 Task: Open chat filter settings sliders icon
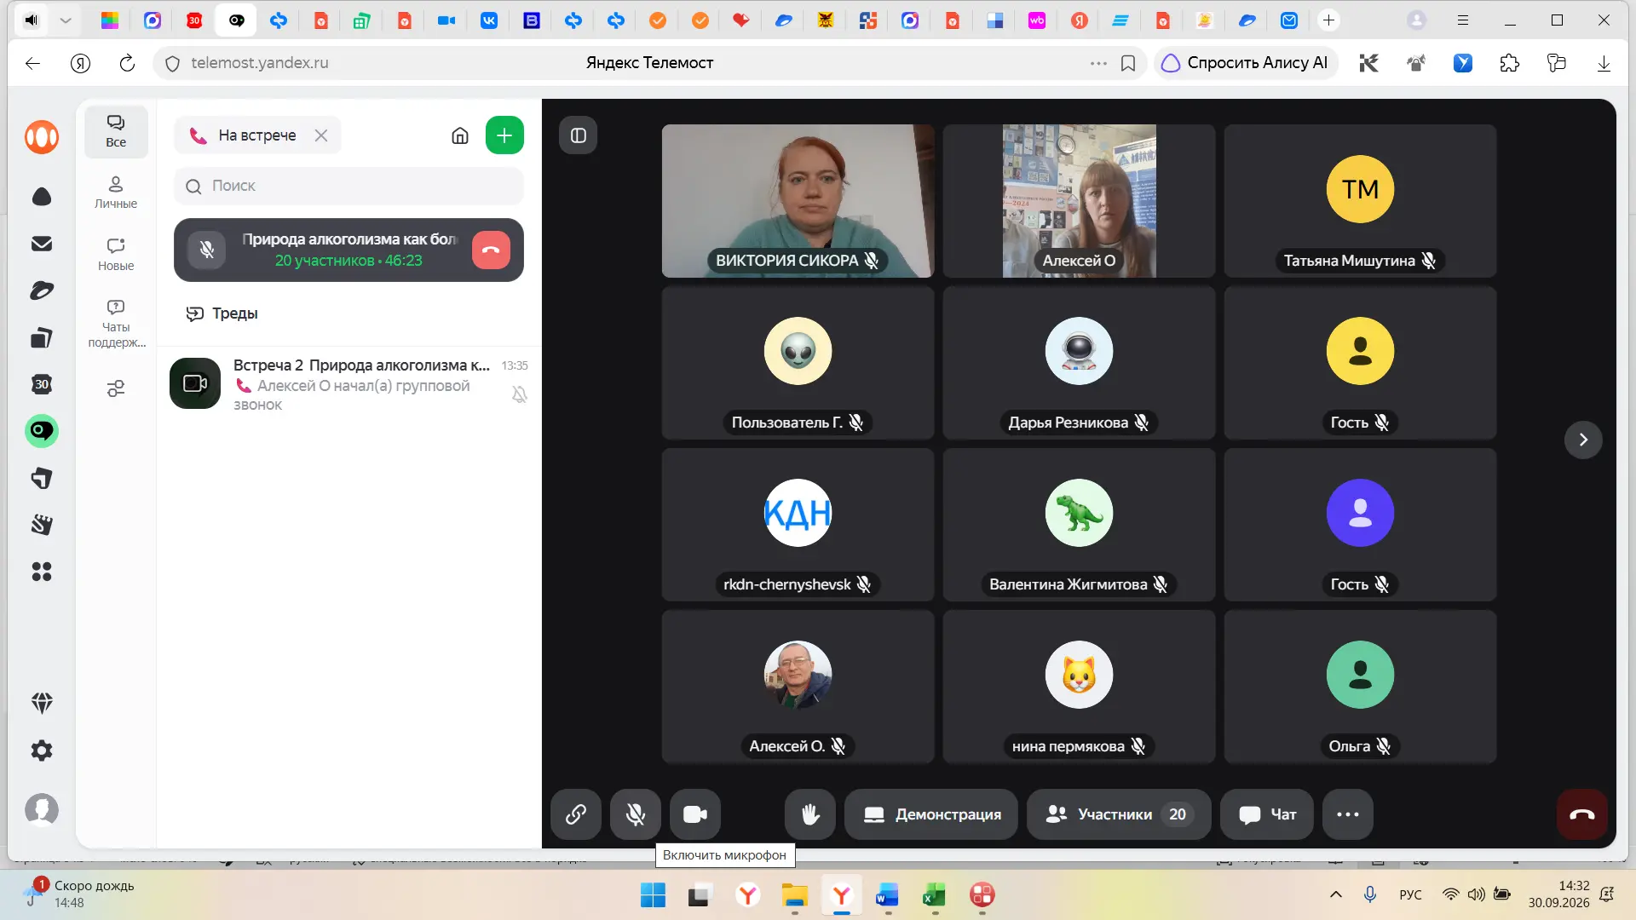point(116,388)
